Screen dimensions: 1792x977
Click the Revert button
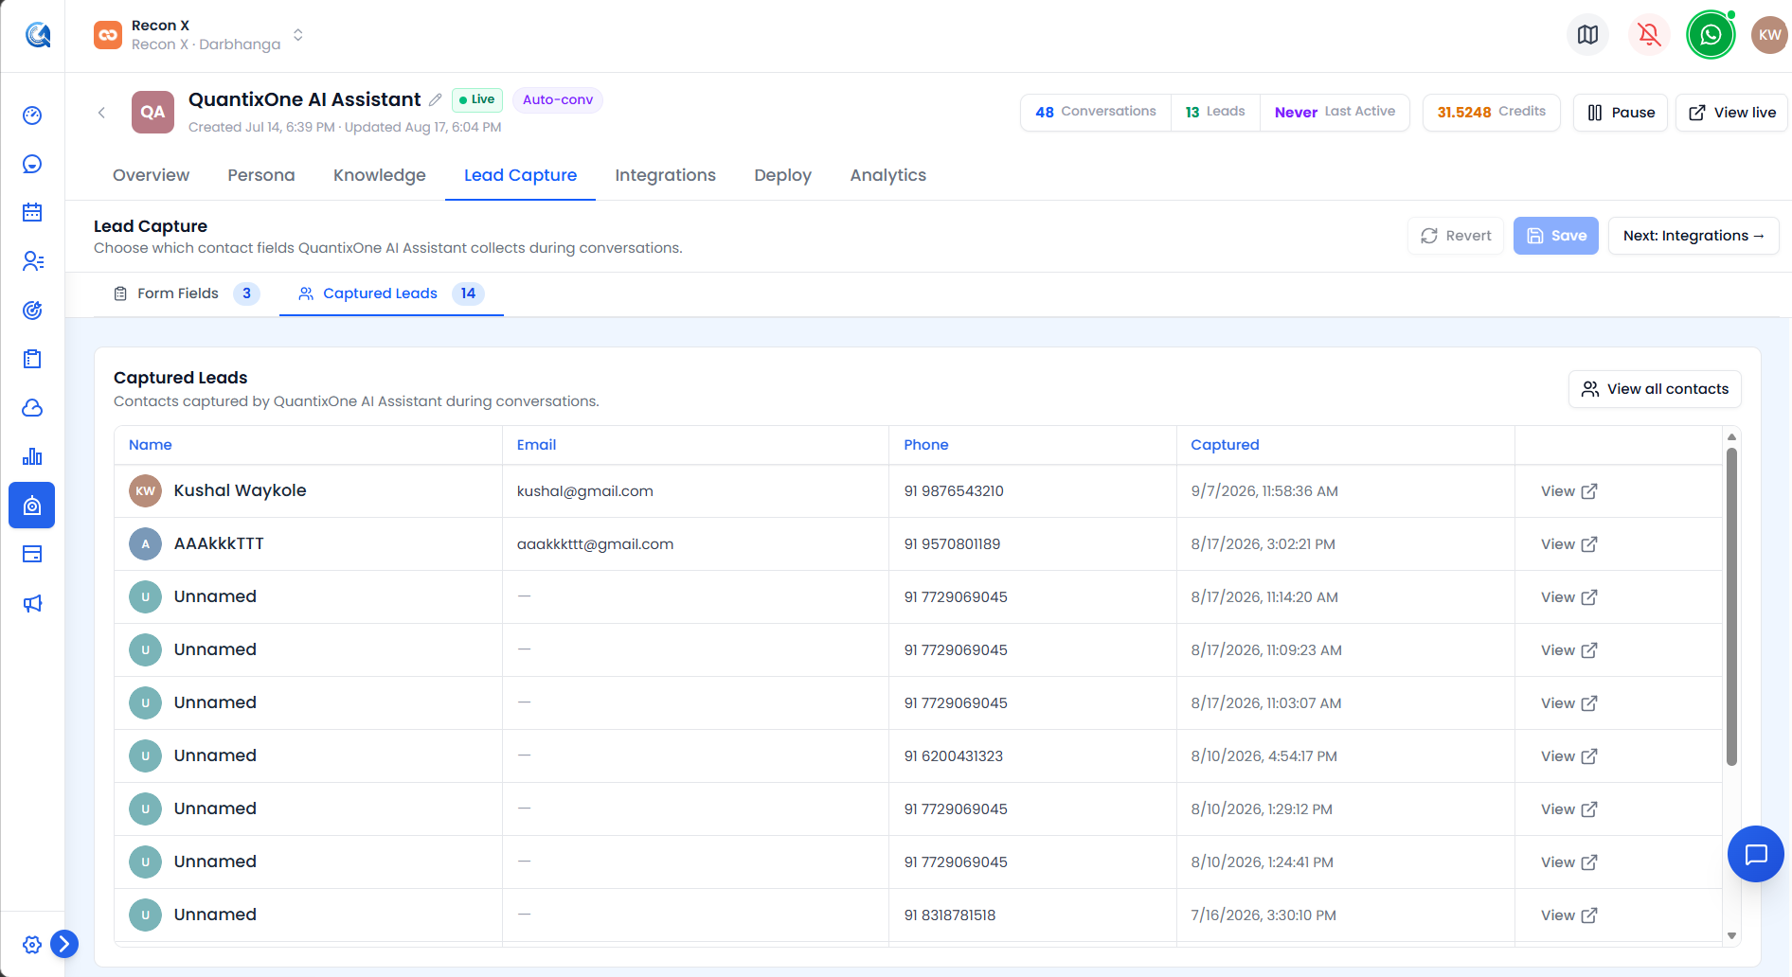[x=1456, y=236]
